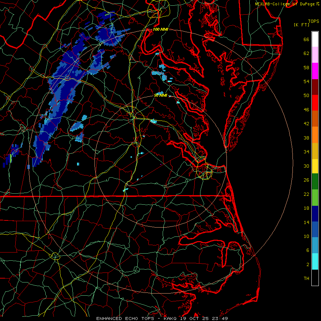This screenshot has height=321, width=321.
Task: Select the '14' legend value
Action: [x=306, y=222]
